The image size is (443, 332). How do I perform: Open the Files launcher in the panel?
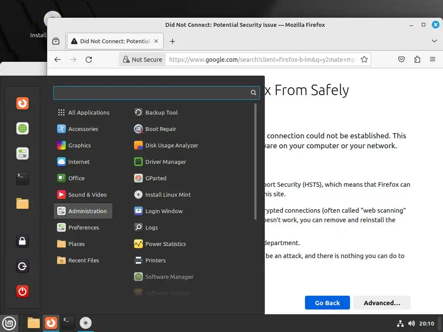pyautogui.click(x=34, y=323)
